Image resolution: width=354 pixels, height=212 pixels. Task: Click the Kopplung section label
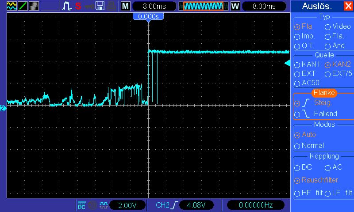tap(324, 156)
